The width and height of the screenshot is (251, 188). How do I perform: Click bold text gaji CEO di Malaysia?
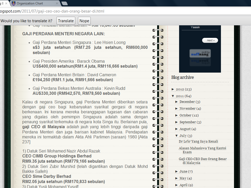pyautogui.click(x=43, y=127)
